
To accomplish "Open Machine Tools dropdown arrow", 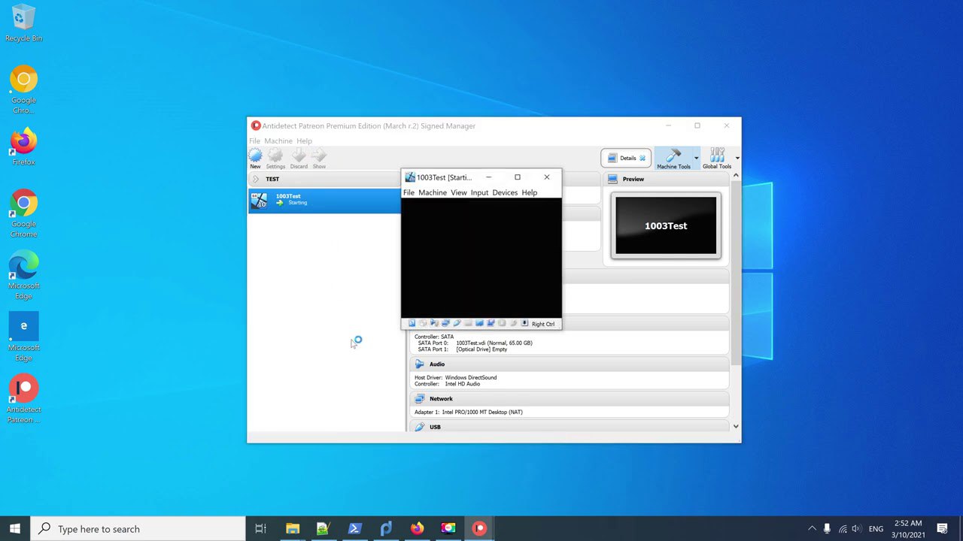I will click(x=696, y=158).
